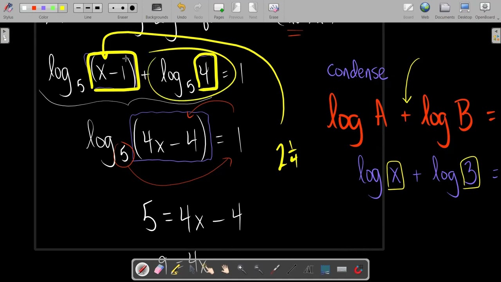Viewport: 501px width, 282px height.
Task: Switch to Web mode
Action: (x=425, y=11)
